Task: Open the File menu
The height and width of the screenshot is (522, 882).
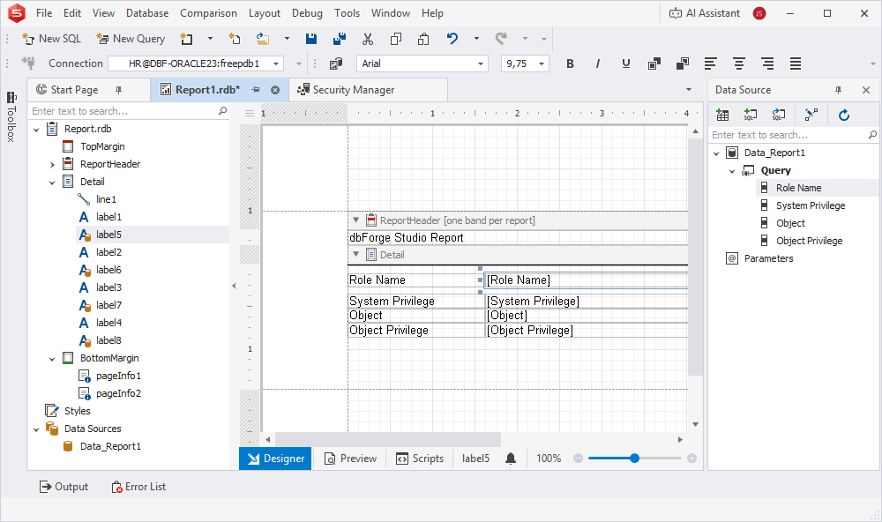Action: pos(44,13)
